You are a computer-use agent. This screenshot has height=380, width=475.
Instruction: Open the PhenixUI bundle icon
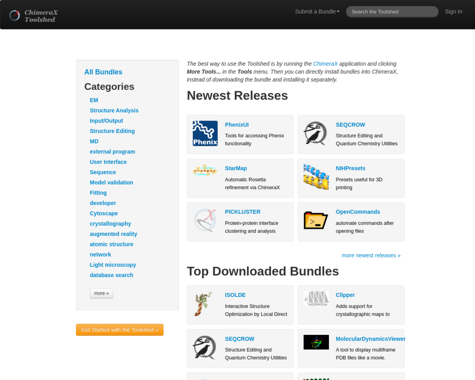(x=205, y=133)
